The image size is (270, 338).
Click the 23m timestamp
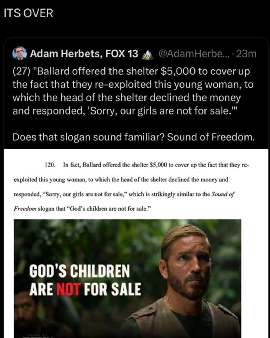[x=246, y=54]
